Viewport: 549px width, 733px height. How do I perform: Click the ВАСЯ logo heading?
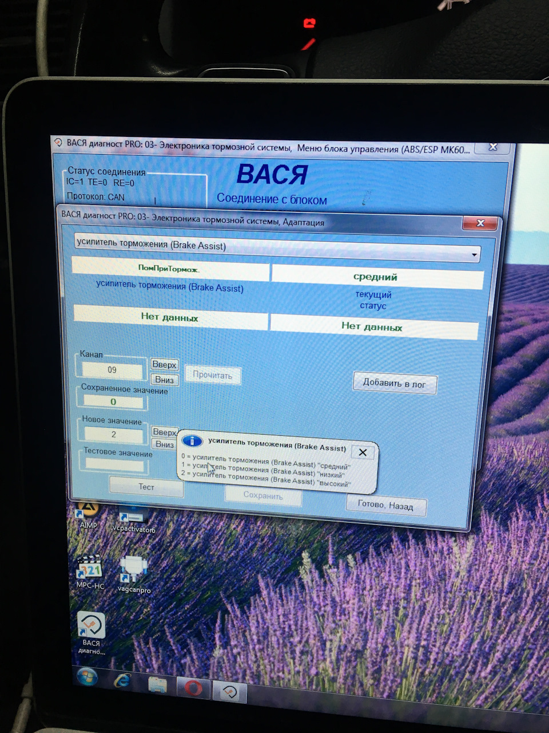(272, 174)
